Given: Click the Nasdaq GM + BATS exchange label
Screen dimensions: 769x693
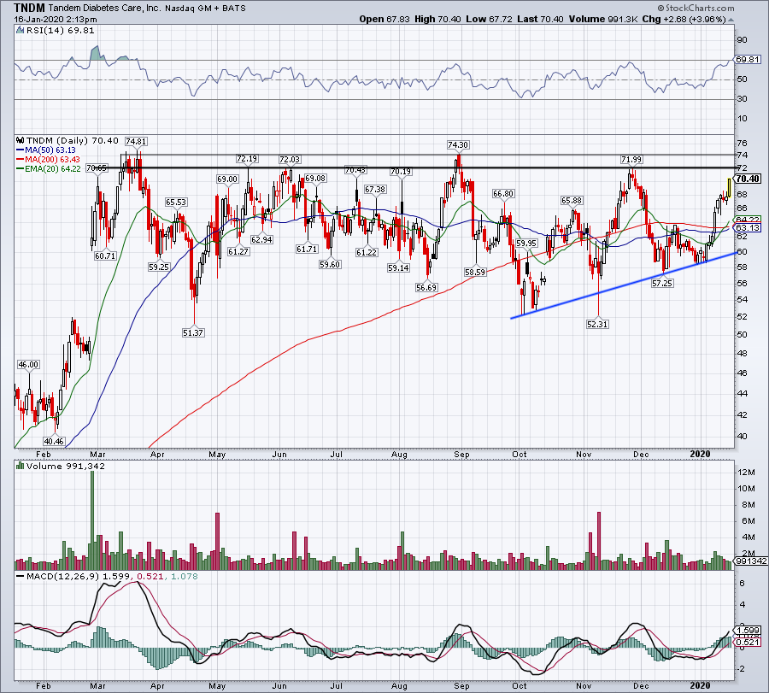Looking at the screenshot, I should click(205, 9).
